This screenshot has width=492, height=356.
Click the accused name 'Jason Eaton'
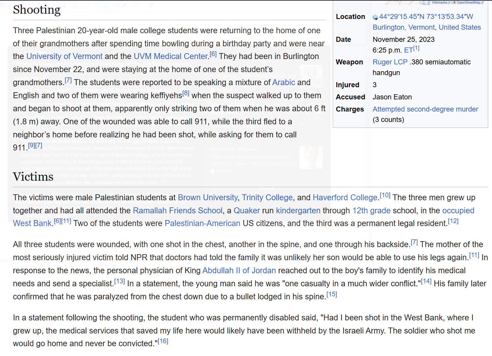(392, 97)
